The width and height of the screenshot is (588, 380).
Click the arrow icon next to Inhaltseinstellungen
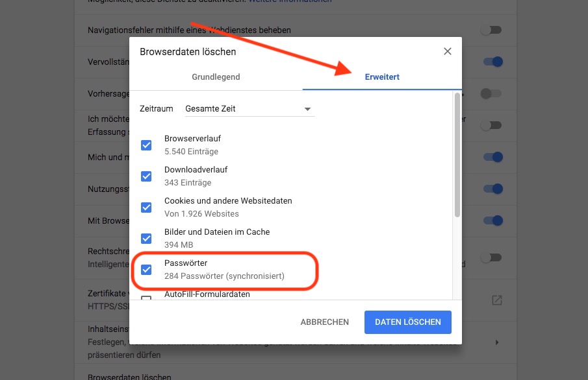coord(497,342)
